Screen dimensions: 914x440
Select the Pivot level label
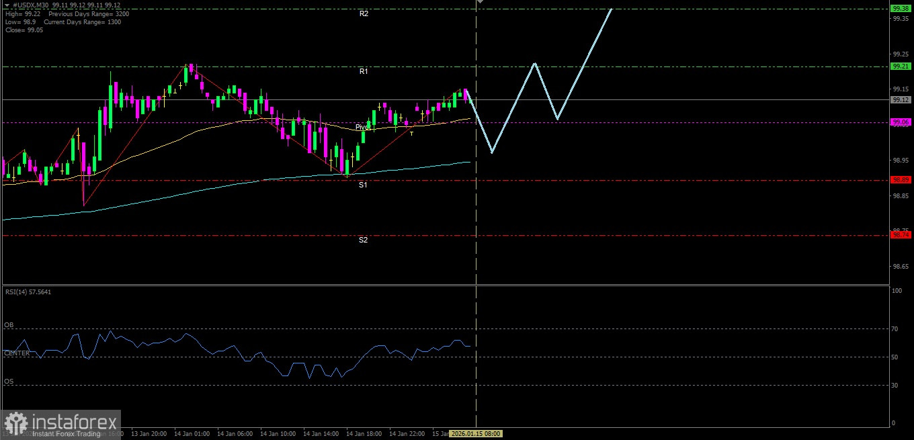click(x=363, y=127)
